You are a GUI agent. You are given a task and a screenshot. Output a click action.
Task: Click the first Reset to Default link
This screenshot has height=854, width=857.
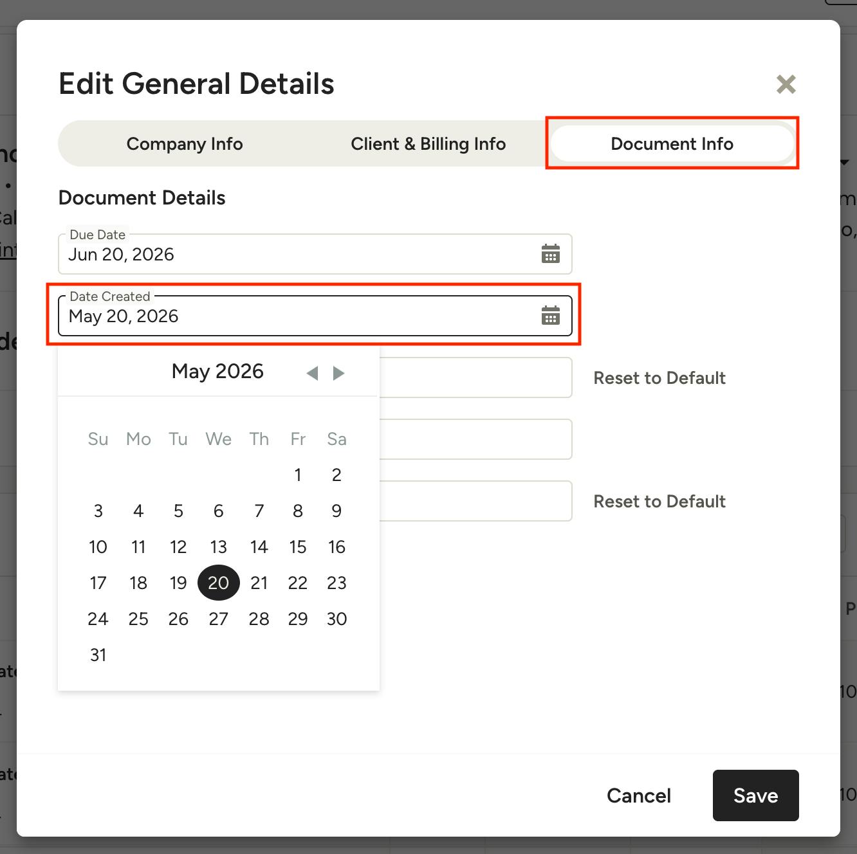click(x=659, y=377)
